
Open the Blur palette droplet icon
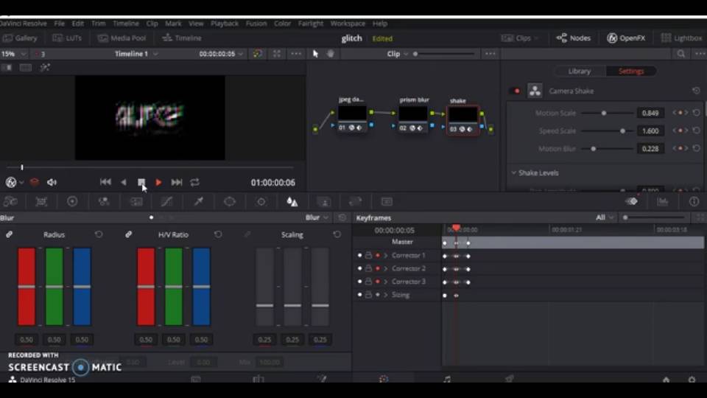click(292, 202)
